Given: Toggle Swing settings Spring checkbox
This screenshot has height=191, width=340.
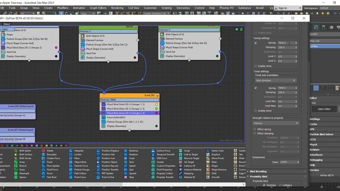Looking at the screenshot, I should (x=256, y=43).
